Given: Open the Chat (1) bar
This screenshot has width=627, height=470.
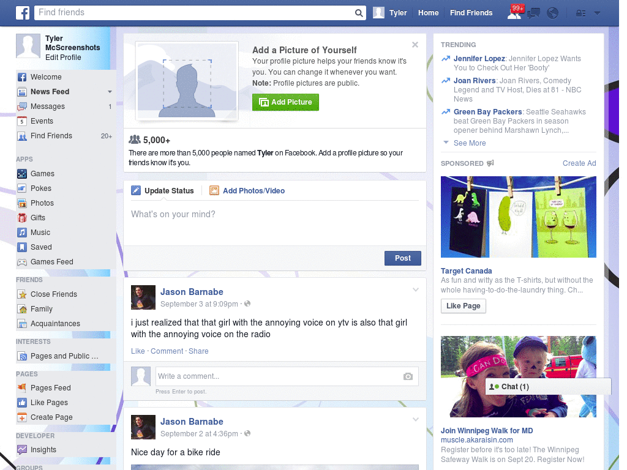Looking at the screenshot, I should tap(548, 387).
